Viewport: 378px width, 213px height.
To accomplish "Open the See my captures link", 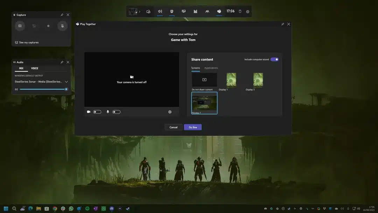I will coord(29,42).
